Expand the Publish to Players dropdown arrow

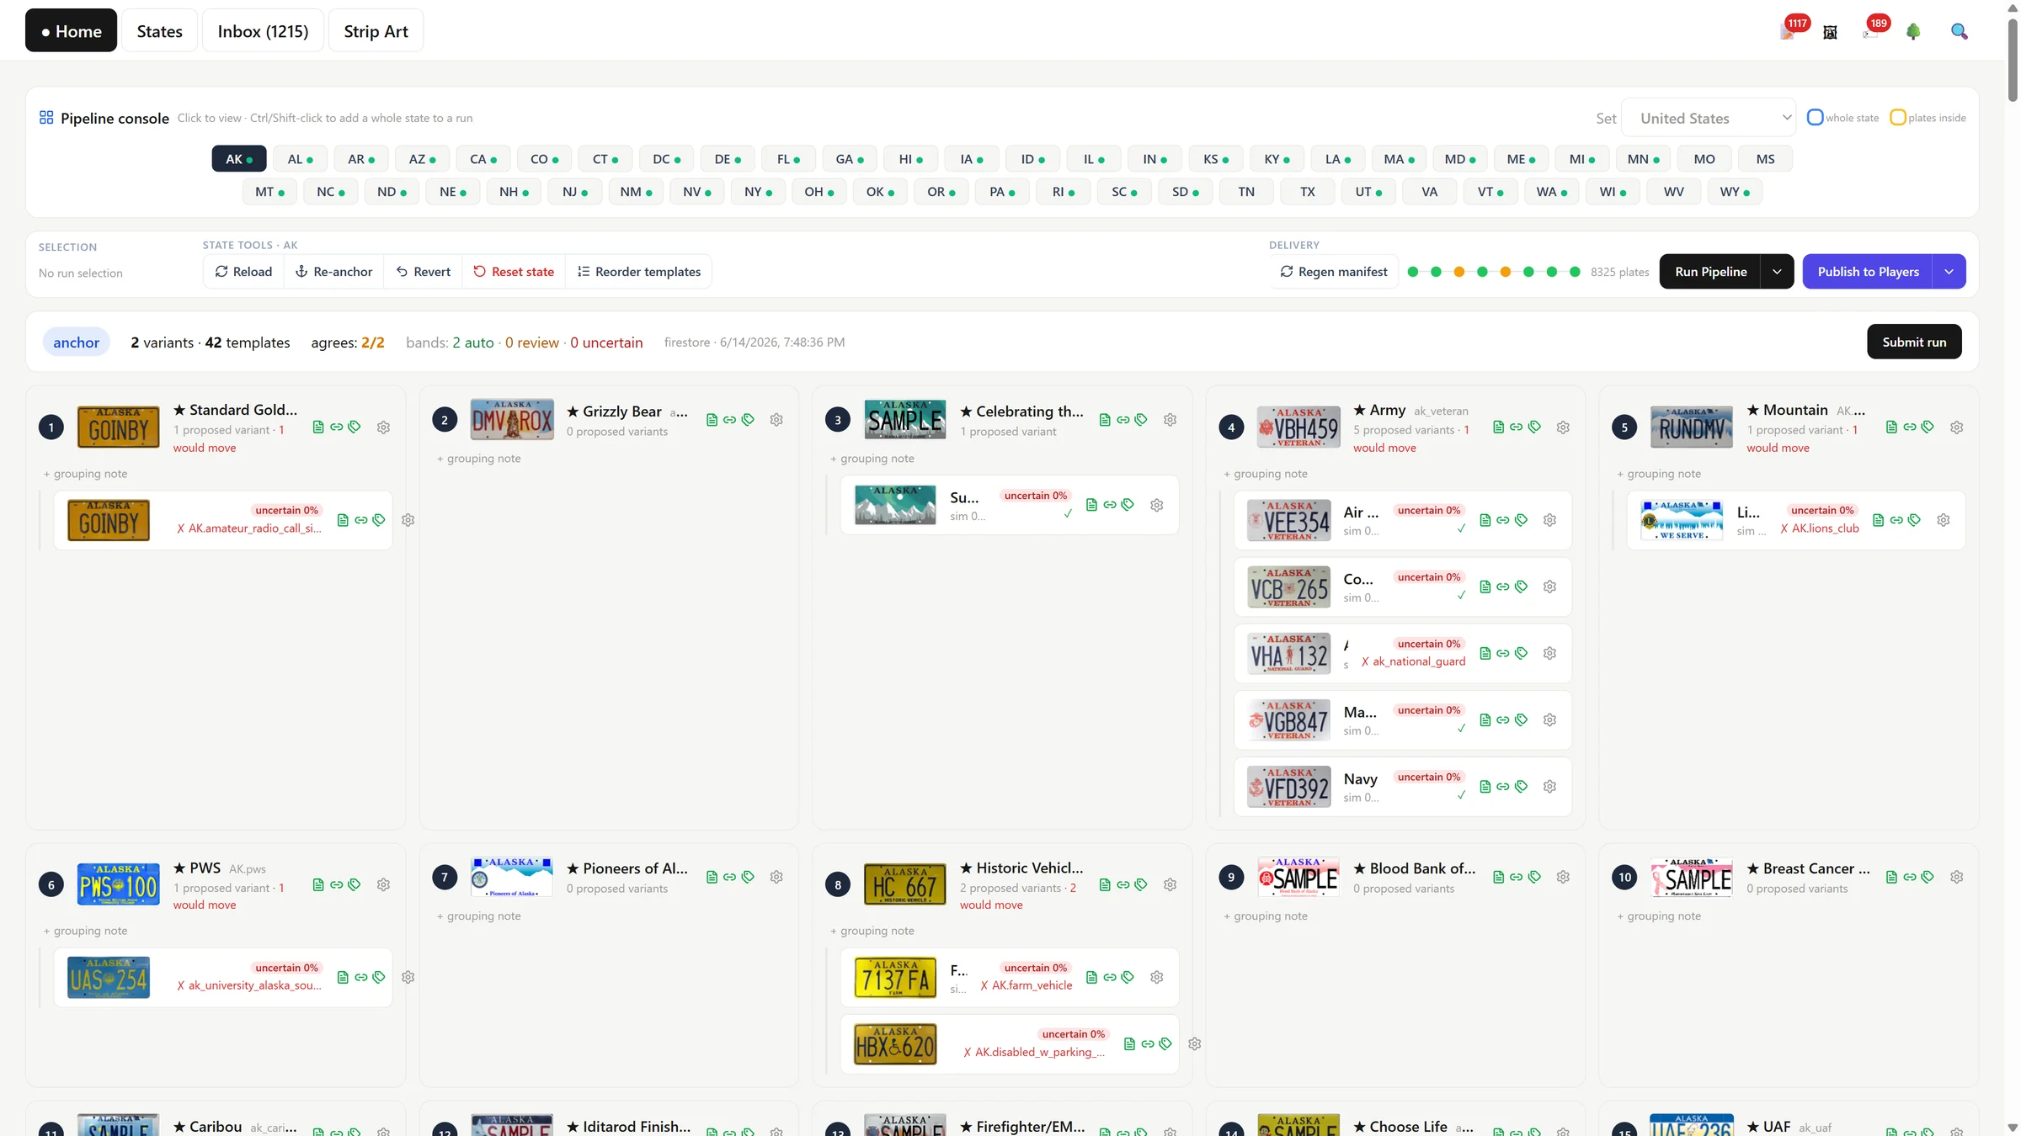click(x=1949, y=272)
